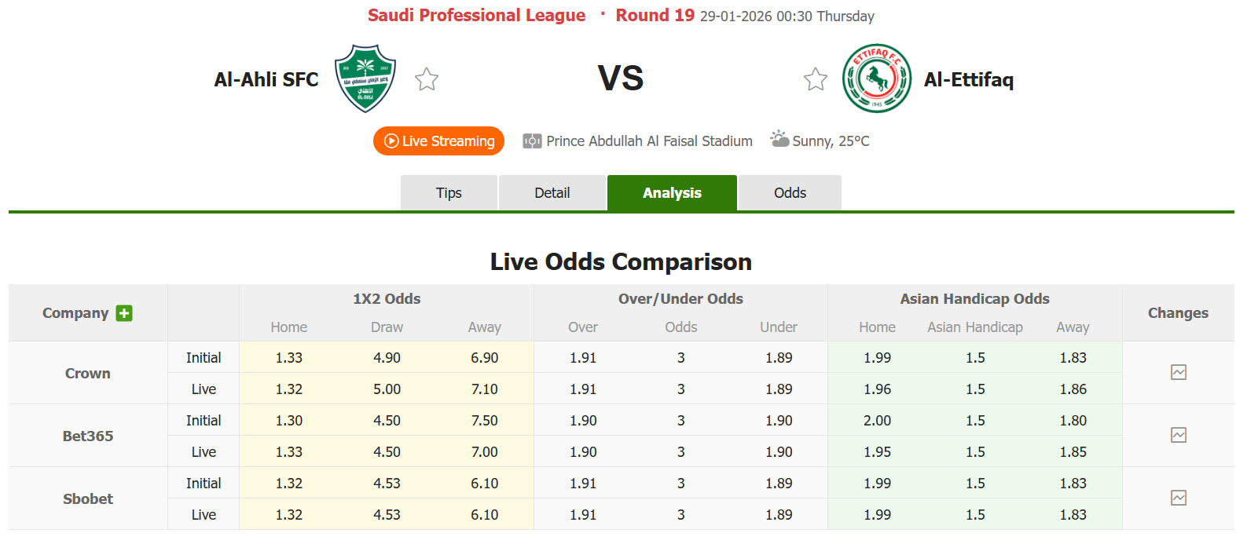
Task: Switch to the Detail tab
Action: 552,192
